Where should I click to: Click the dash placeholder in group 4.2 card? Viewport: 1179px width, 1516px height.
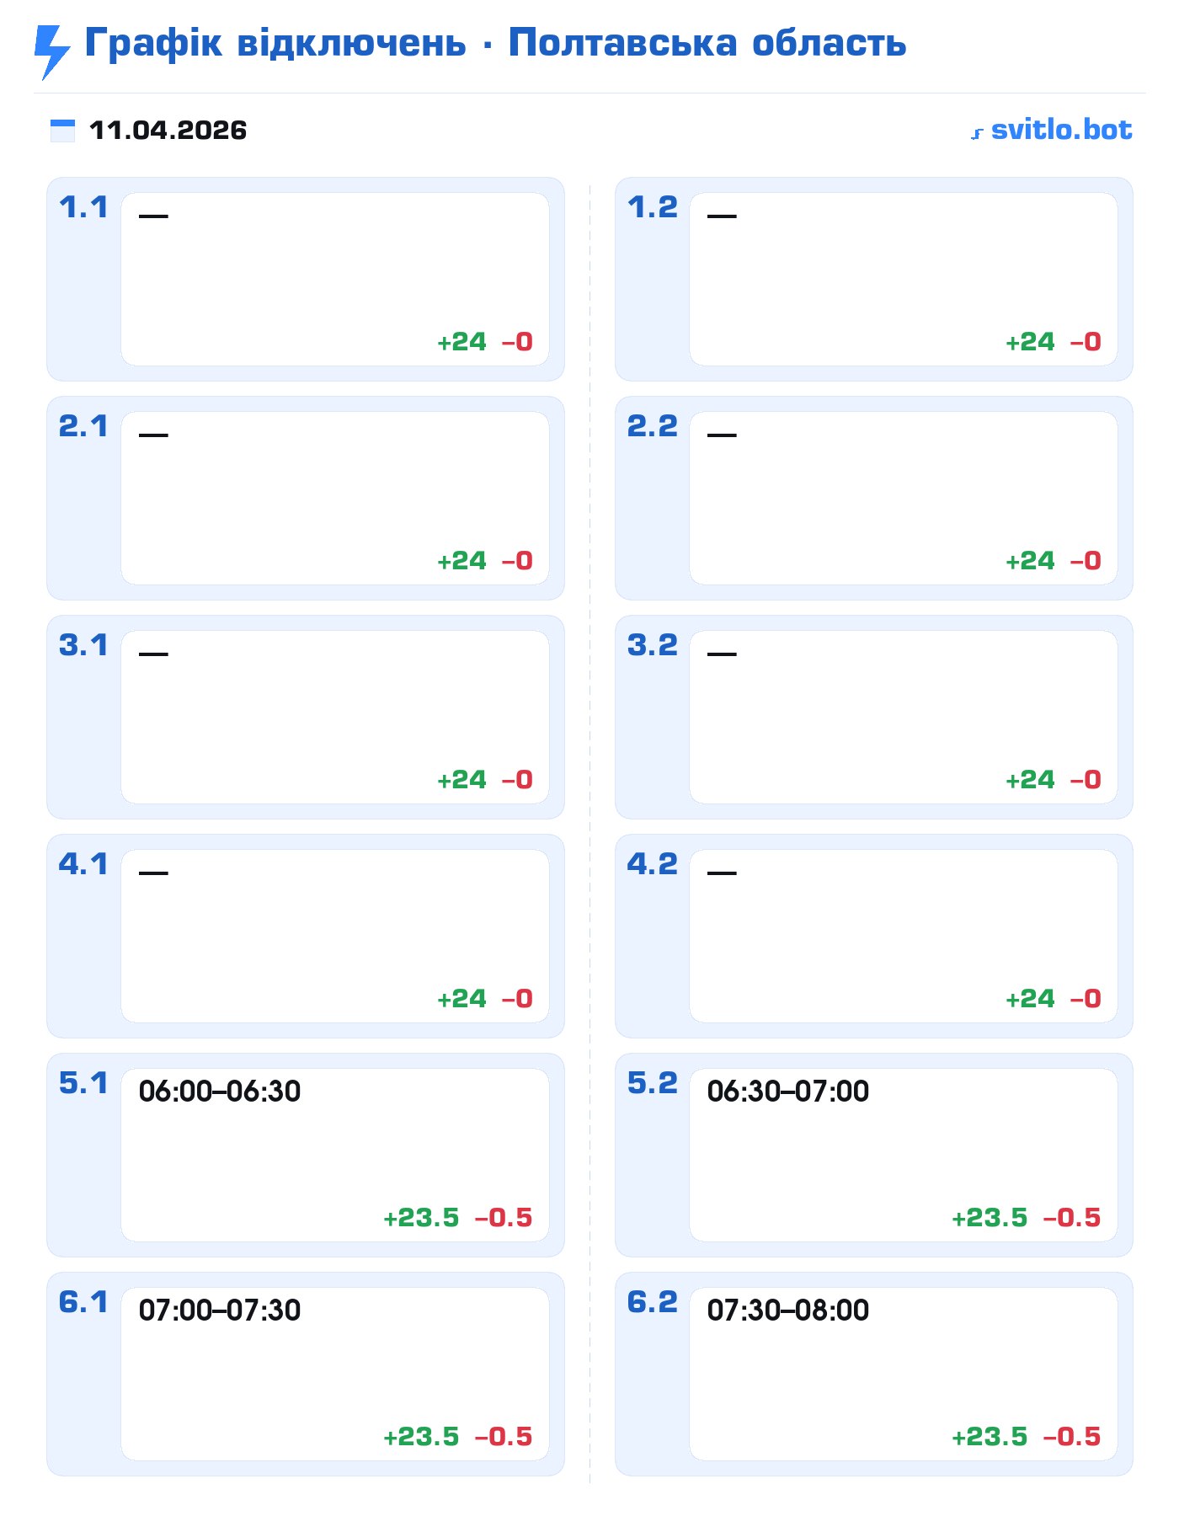point(722,873)
